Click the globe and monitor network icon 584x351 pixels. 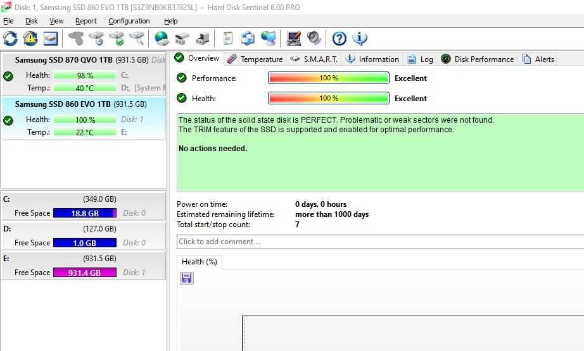[268, 39]
